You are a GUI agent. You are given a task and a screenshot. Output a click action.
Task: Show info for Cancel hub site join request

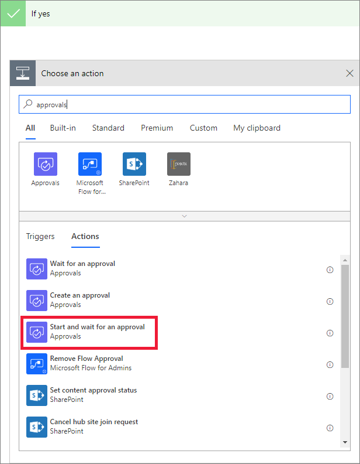click(330, 428)
